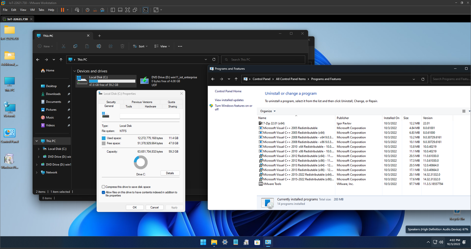This screenshot has height=249, width=471.
Task: Switch to the Tools tab in Properties
Action: [129, 106]
